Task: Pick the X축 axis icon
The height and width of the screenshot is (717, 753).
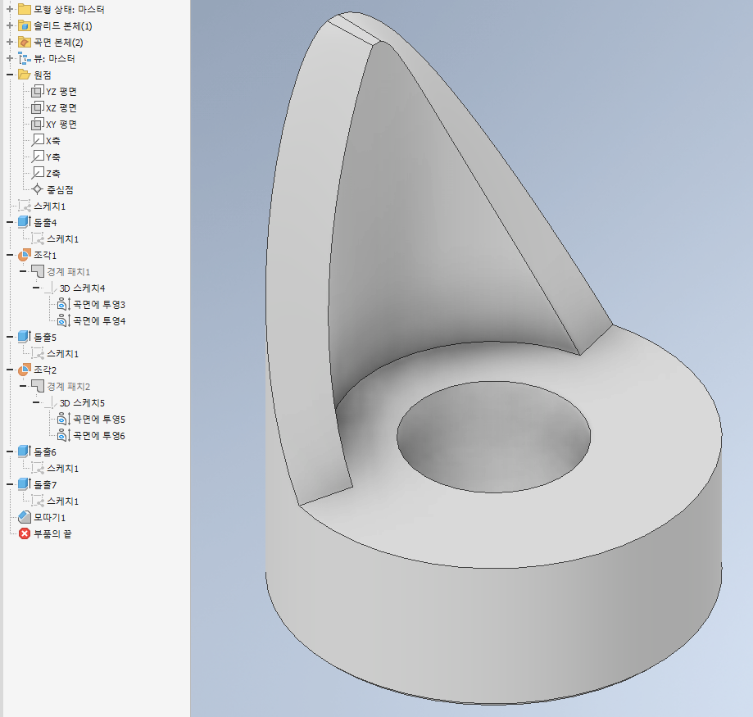Action: (38, 140)
